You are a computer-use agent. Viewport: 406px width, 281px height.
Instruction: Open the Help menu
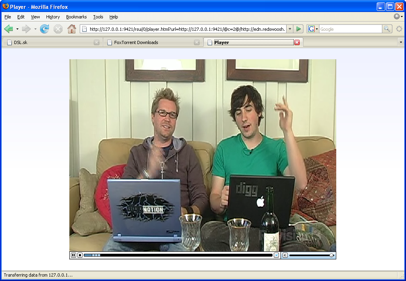(114, 17)
